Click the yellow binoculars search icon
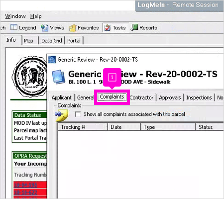224x199 pixels. click(x=62, y=114)
